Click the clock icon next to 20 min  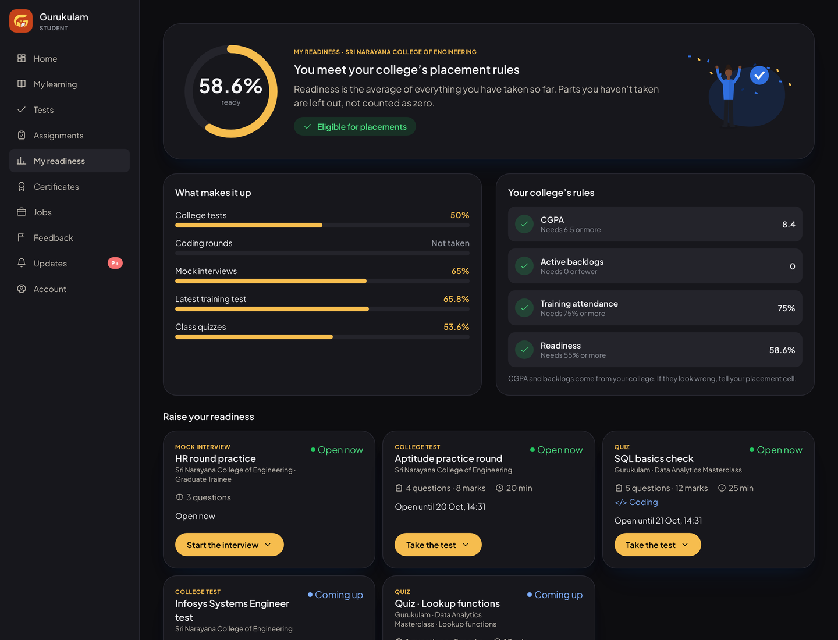pyautogui.click(x=499, y=488)
